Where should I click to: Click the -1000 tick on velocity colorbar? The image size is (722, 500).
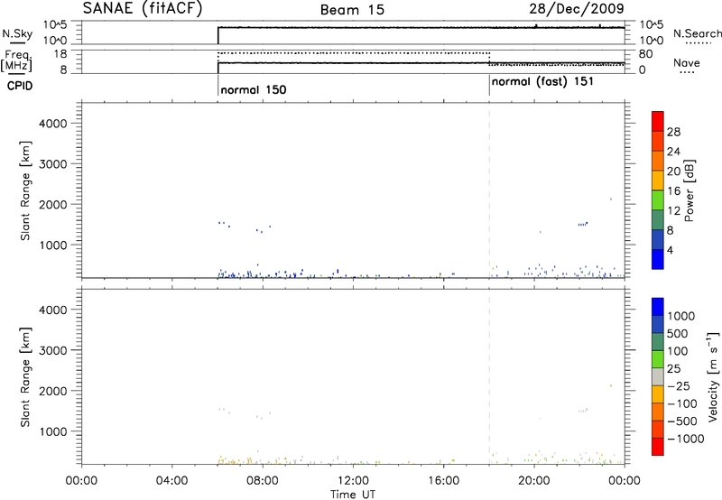coord(685,439)
